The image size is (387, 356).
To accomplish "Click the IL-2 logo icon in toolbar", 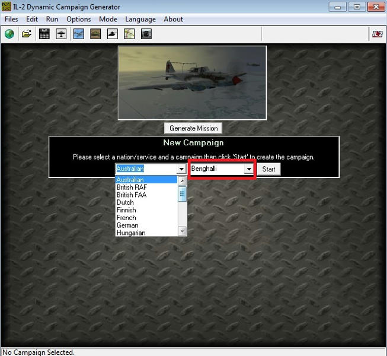I will coord(378,34).
